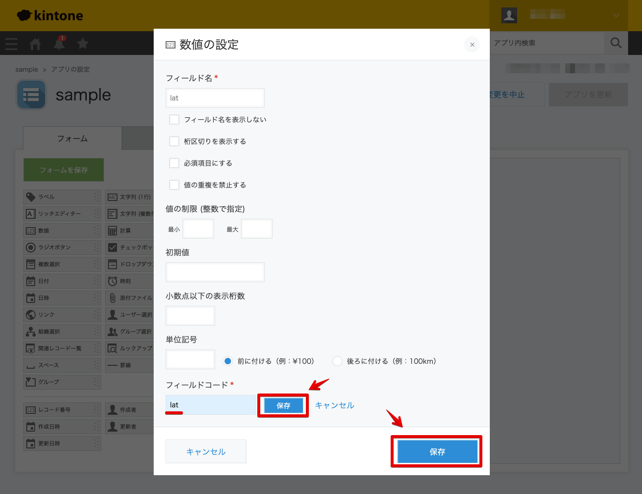The height and width of the screenshot is (494, 642).
Task: Select the 複数選択 field icon
Action: [x=31, y=264]
